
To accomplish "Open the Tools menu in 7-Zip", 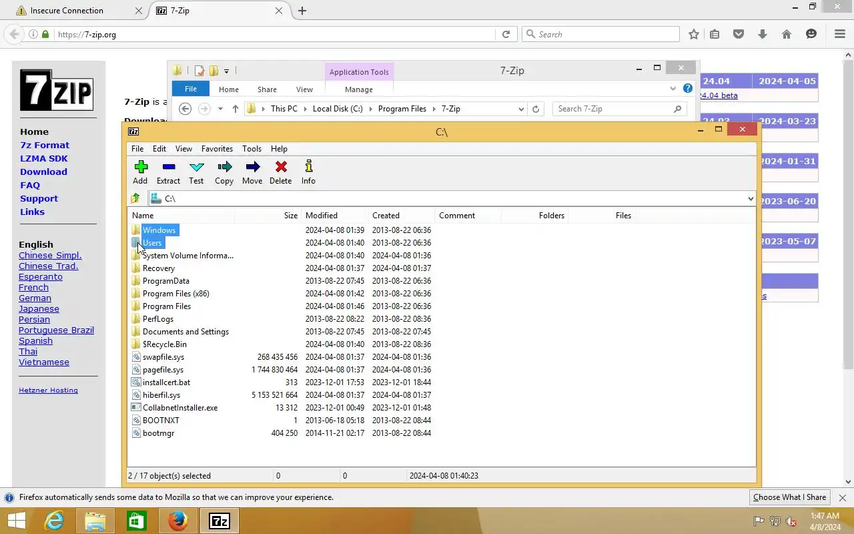I will pyautogui.click(x=252, y=149).
